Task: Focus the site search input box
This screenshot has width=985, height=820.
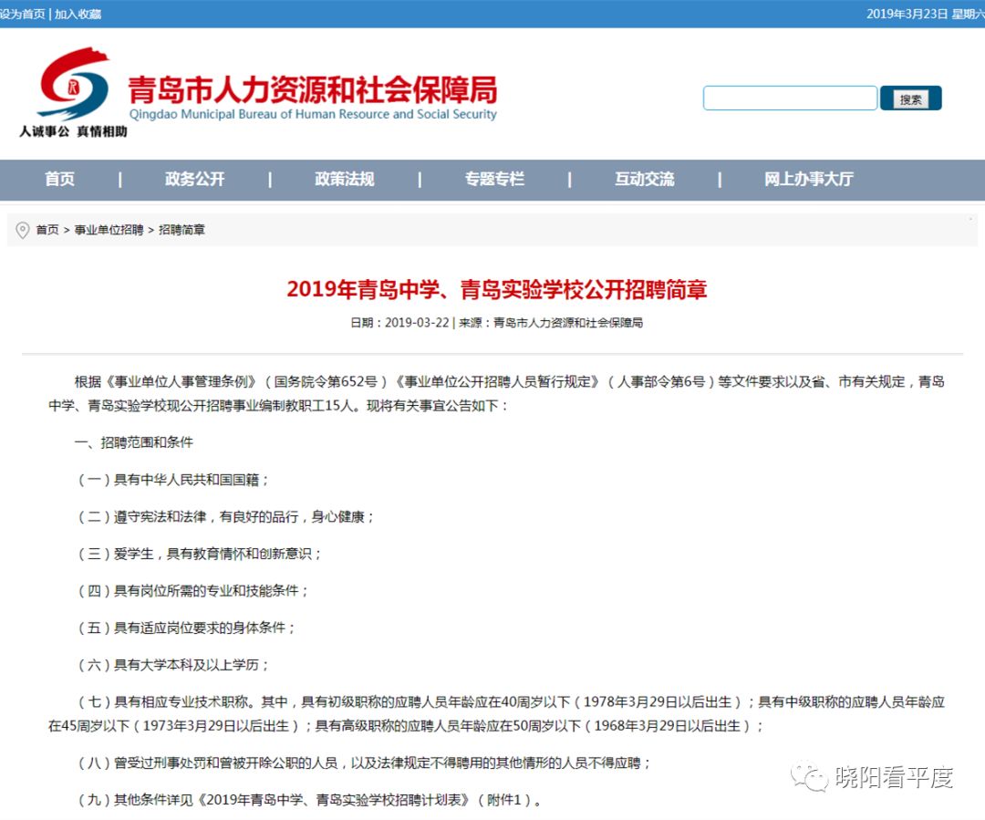Action: tap(790, 98)
